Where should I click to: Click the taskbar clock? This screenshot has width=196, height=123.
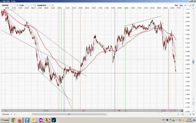coord(189,120)
